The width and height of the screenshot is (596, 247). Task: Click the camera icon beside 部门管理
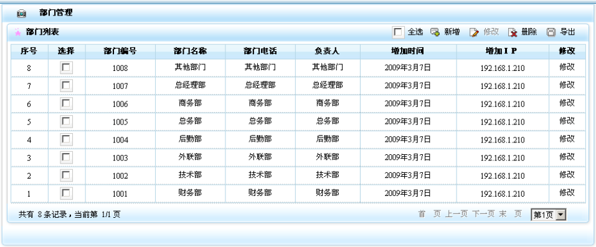point(22,13)
